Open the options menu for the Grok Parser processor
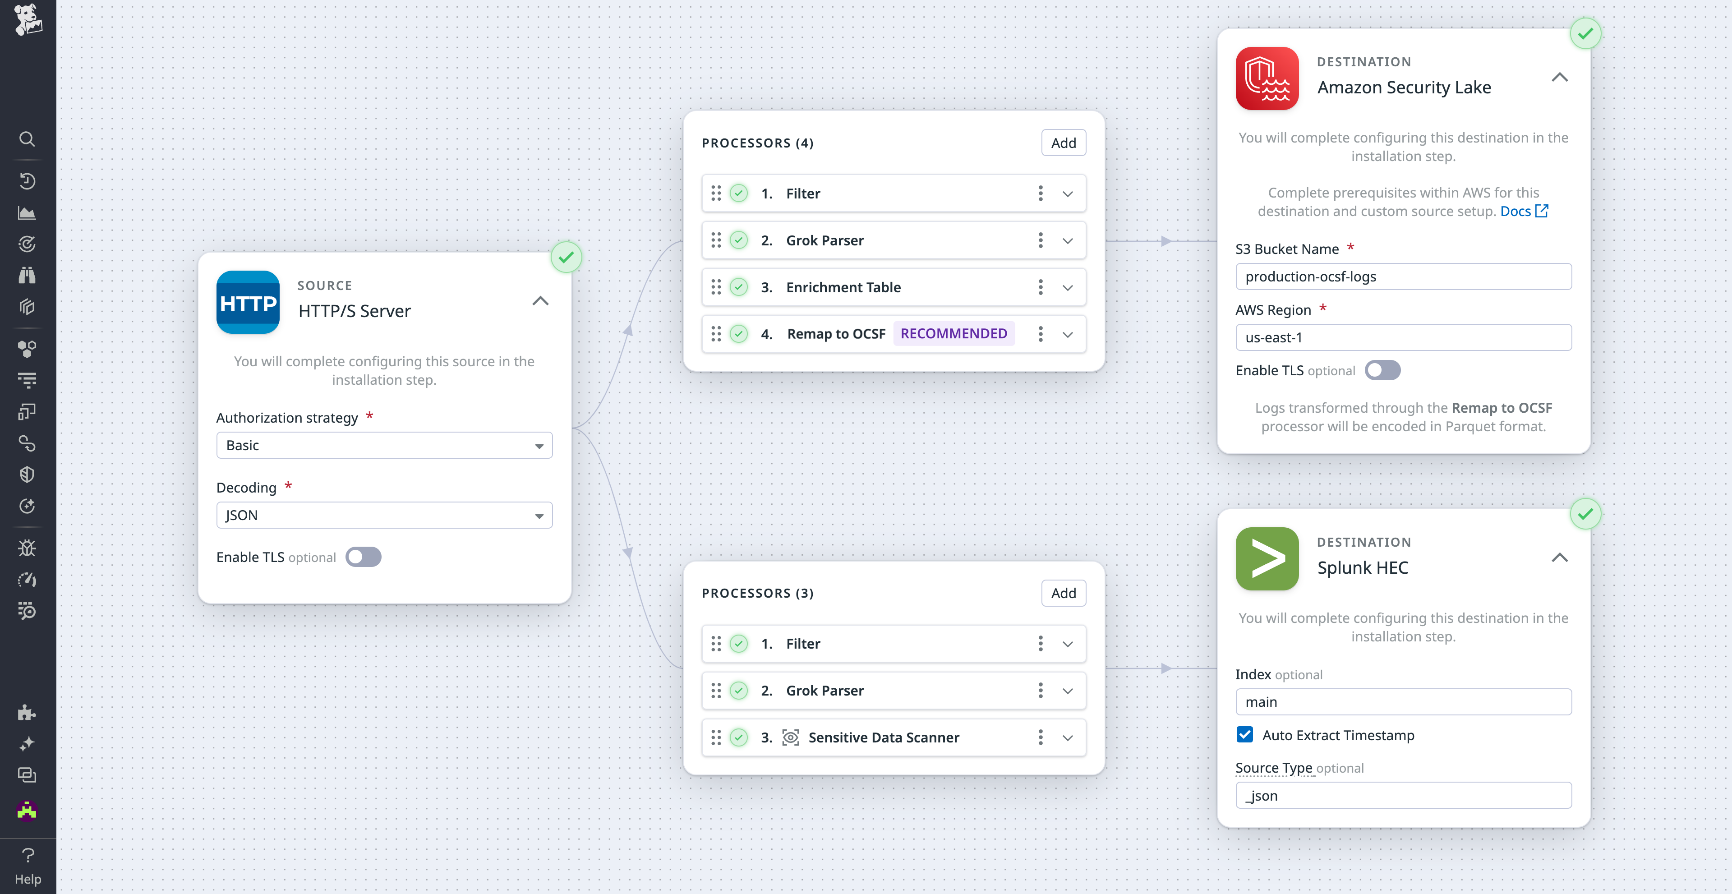 1040,240
